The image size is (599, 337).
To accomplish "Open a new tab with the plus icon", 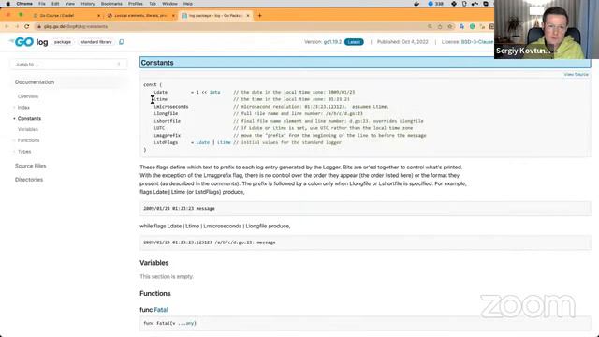I will (x=260, y=15).
